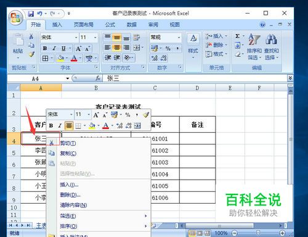Click the ribbon Cut scissors icon

coord(31,36)
